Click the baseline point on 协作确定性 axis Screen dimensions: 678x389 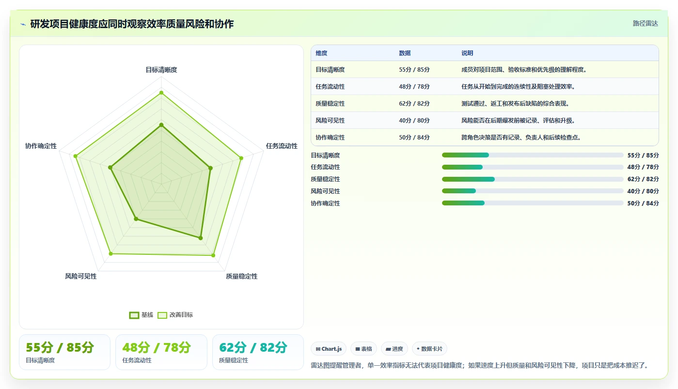coord(110,168)
